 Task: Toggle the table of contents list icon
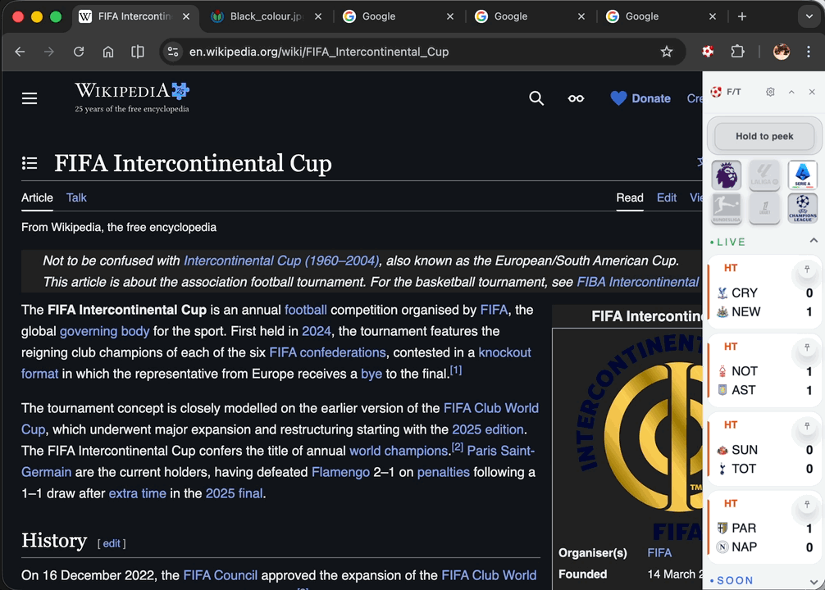click(x=30, y=163)
